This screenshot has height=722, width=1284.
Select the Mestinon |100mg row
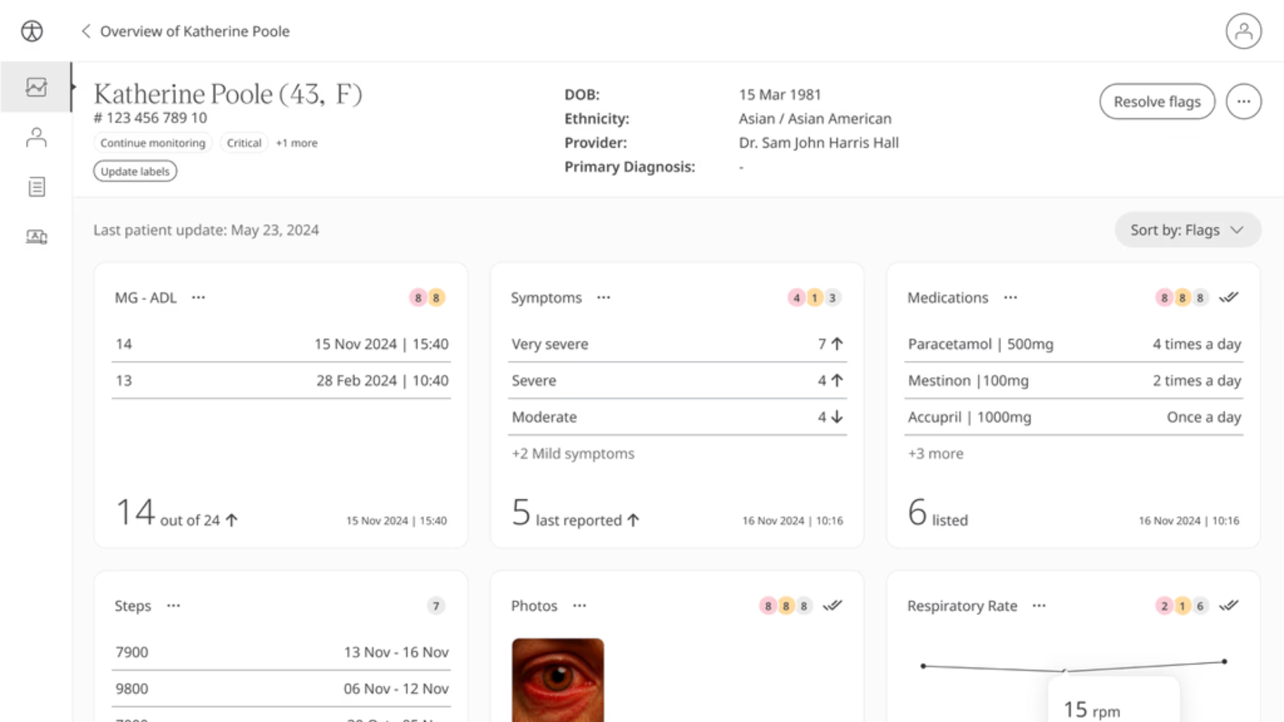pos(1073,380)
